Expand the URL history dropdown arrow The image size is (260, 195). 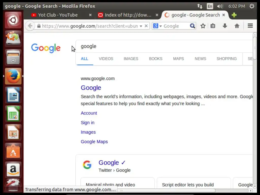(141, 26)
